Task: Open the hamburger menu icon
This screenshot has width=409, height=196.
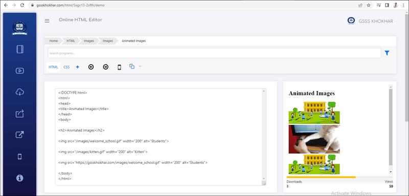Action: click(x=47, y=21)
